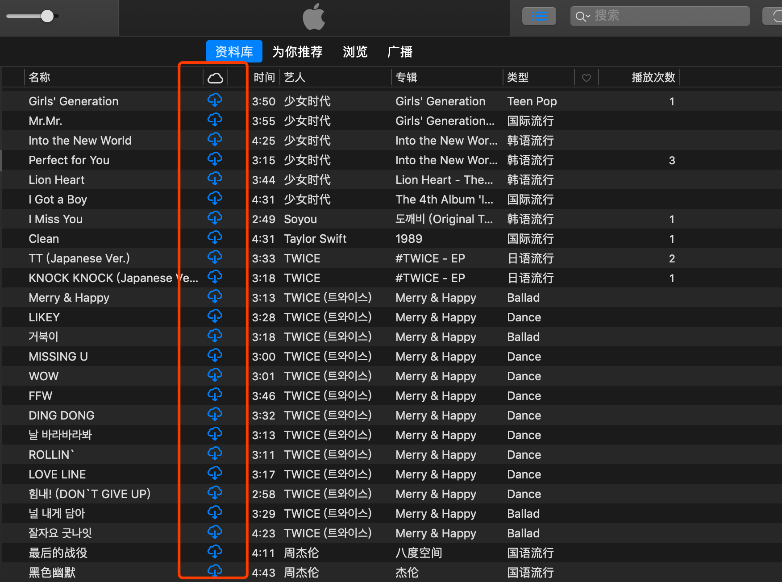Sort by iCloud status column header
The height and width of the screenshot is (582, 782).
point(215,78)
